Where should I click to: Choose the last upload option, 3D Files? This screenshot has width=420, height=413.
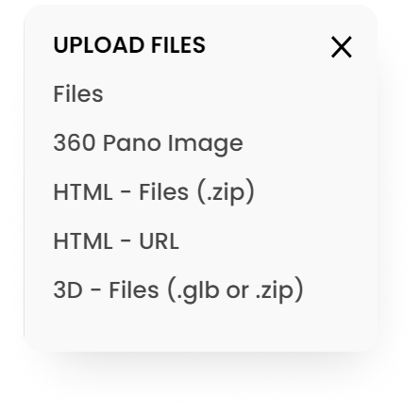(178, 290)
